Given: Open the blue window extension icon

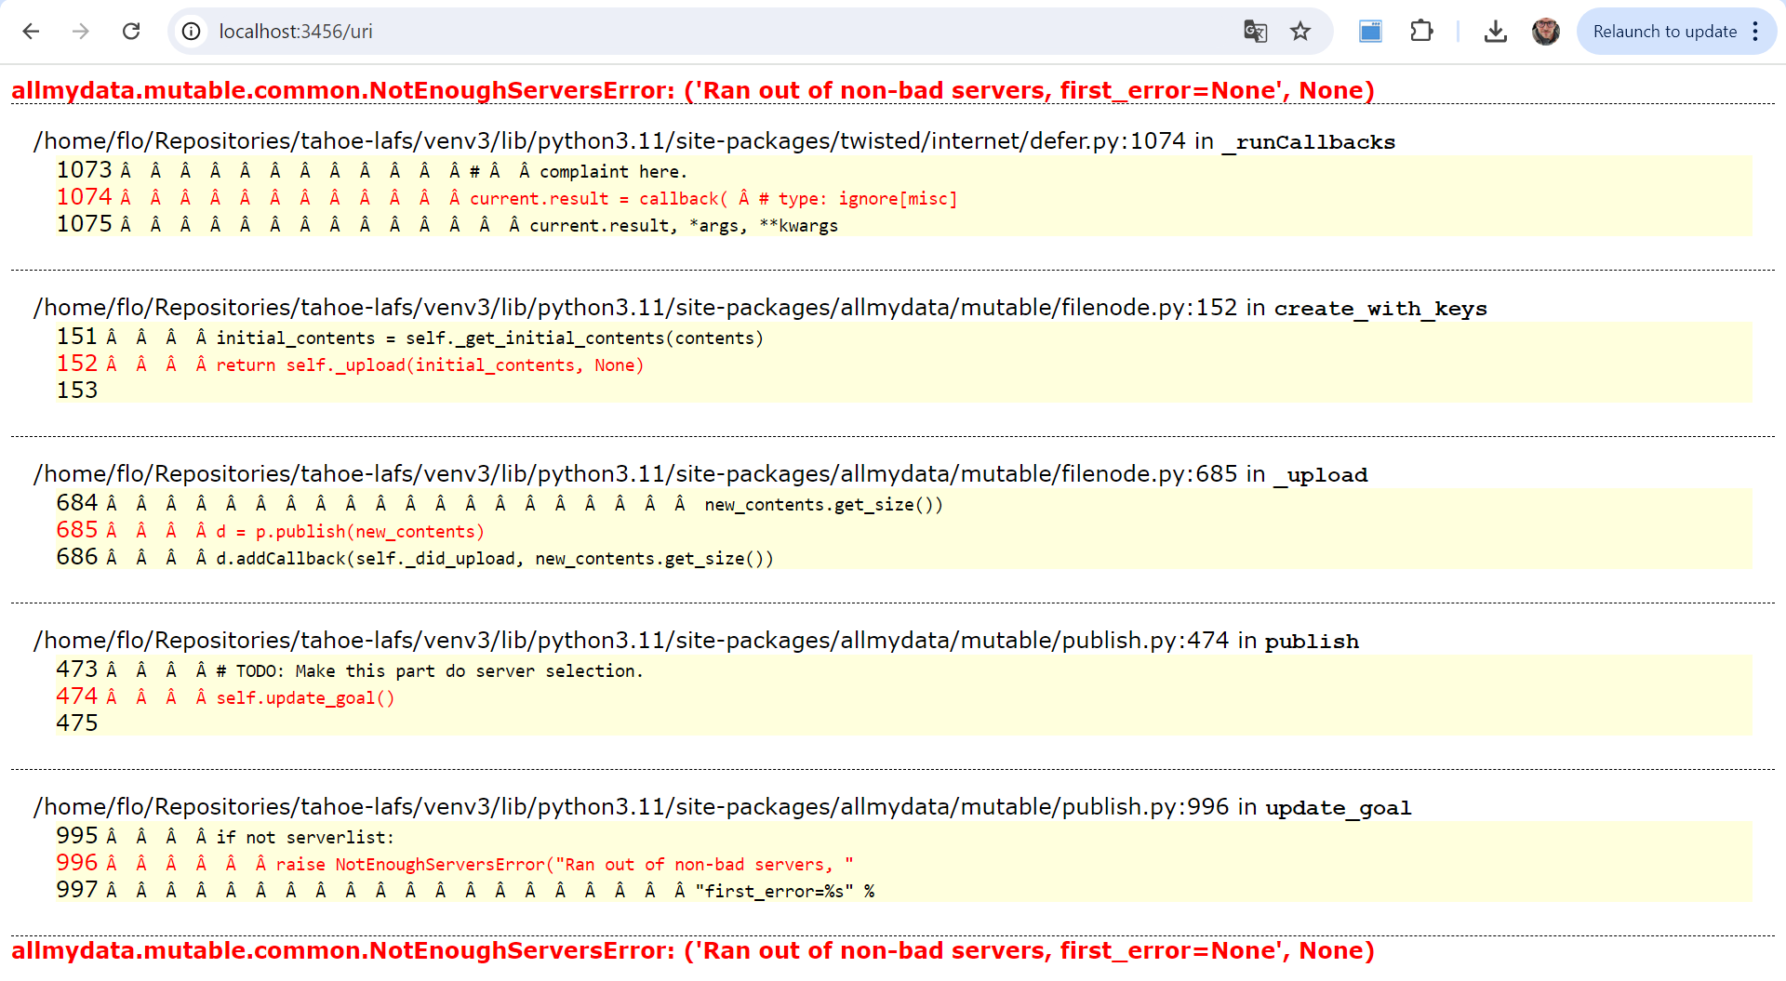Looking at the screenshot, I should click(1370, 32).
